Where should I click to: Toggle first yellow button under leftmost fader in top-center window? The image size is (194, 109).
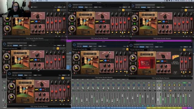[x=112, y=32]
